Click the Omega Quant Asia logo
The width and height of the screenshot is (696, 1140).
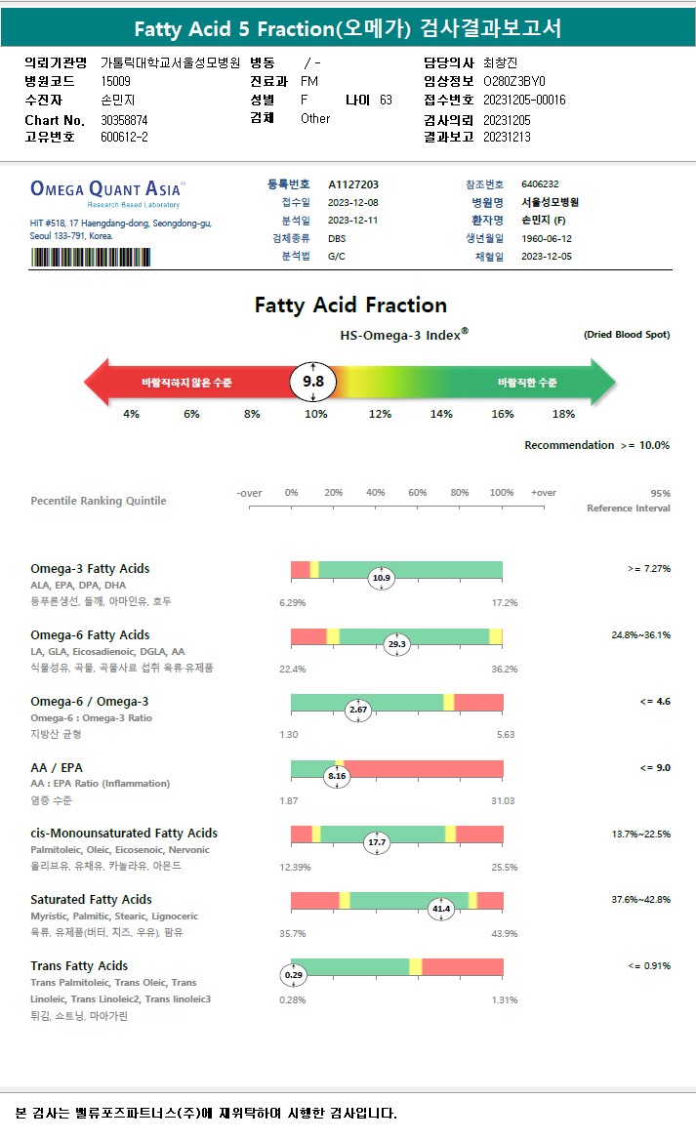(x=107, y=189)
